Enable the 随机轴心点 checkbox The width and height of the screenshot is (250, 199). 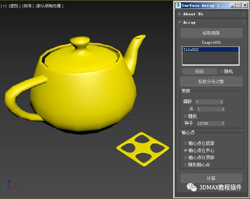click(x=185, y=164)
